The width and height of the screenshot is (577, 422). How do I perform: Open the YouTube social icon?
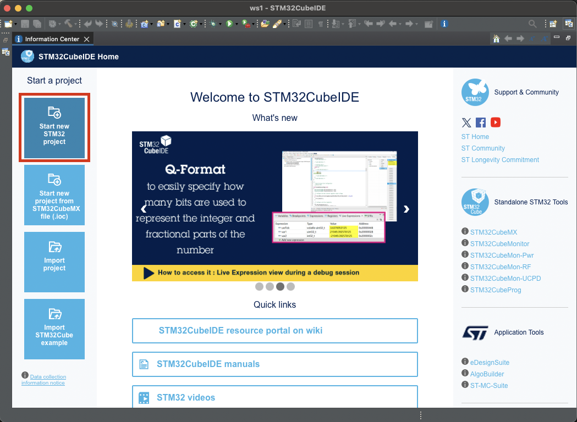495,123
